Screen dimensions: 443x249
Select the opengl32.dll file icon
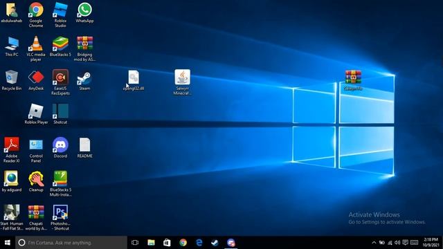pyautogui.click(x=134, y=77)
